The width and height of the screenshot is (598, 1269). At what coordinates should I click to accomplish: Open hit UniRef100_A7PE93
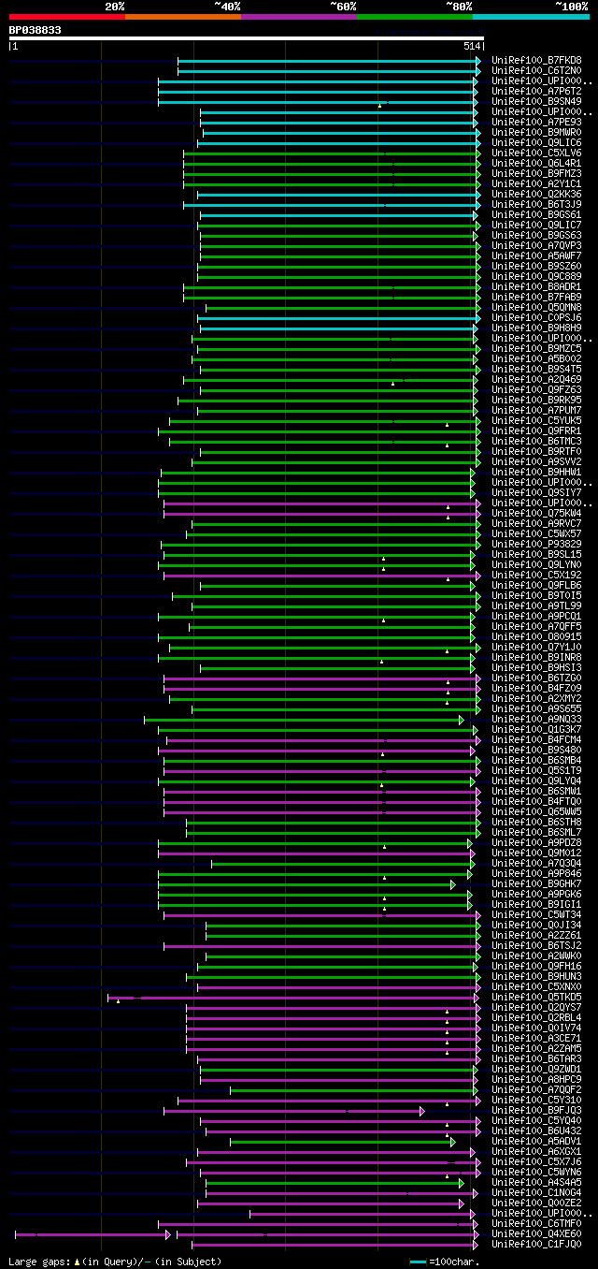coord(536,122)
